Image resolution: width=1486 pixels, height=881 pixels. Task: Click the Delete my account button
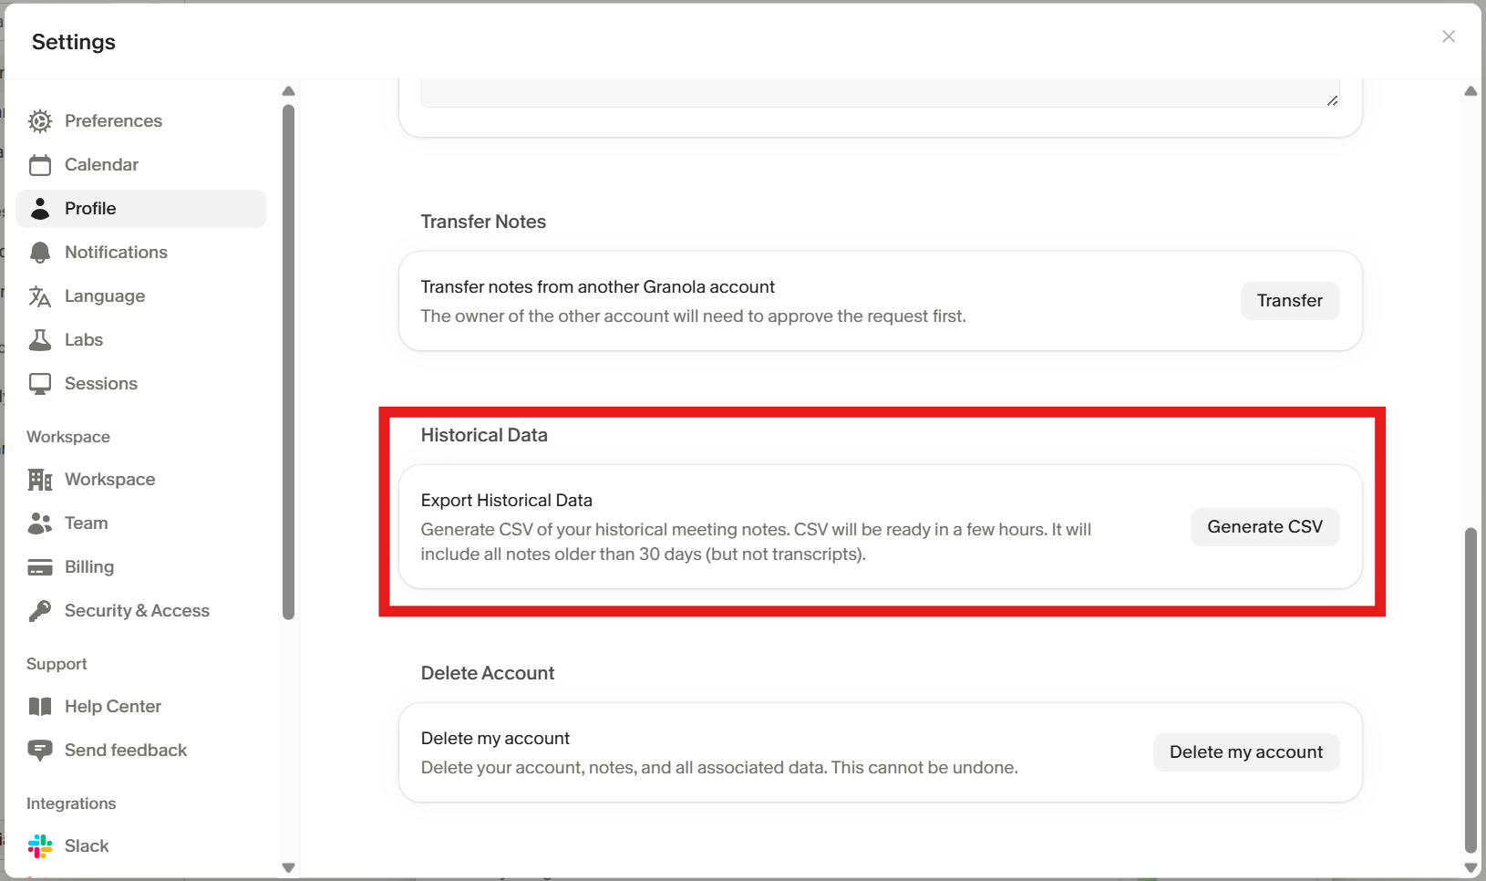coord(1245,752)
